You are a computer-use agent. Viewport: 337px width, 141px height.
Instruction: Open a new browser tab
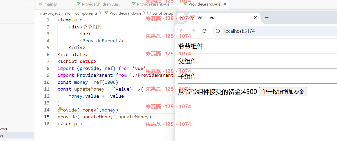[267, 17]
